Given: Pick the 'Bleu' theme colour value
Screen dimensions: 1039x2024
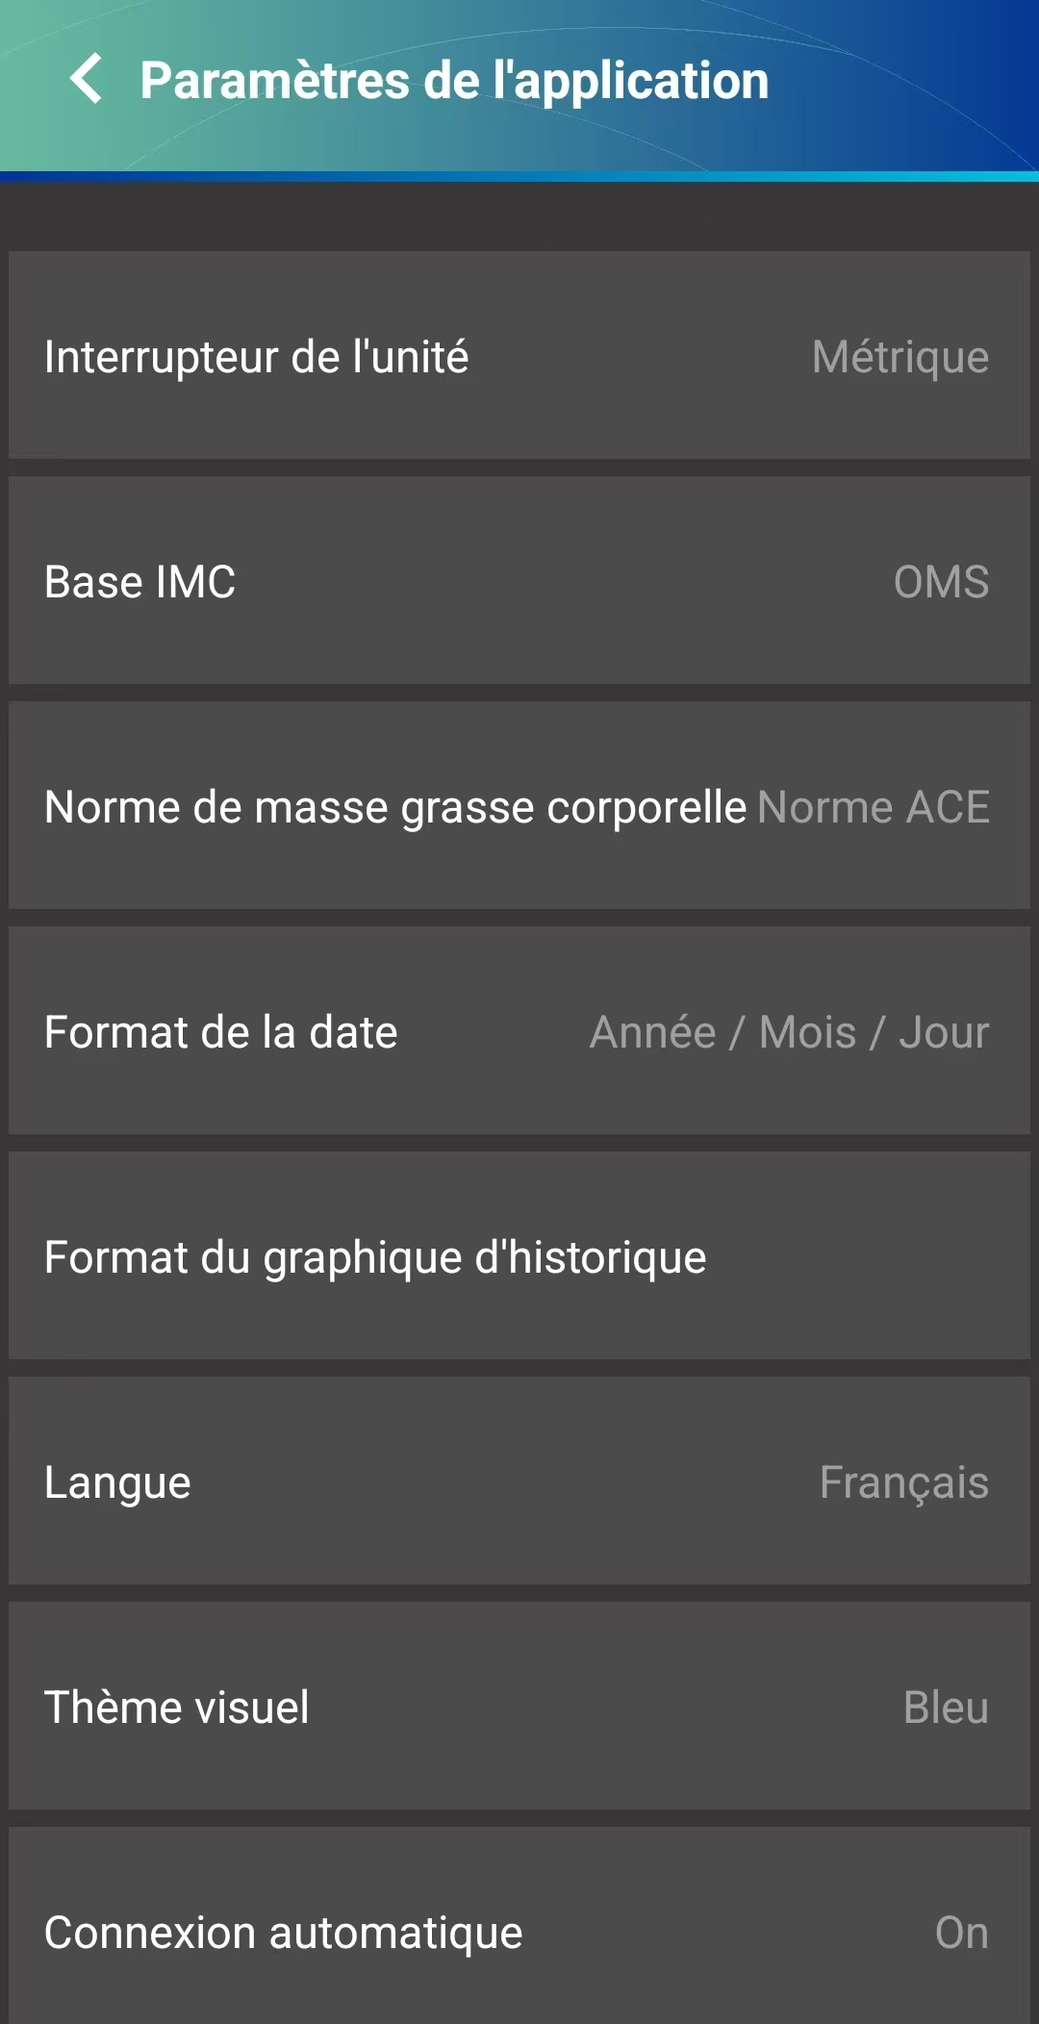Looking at the screenshot, I should tap(946, 1708).
